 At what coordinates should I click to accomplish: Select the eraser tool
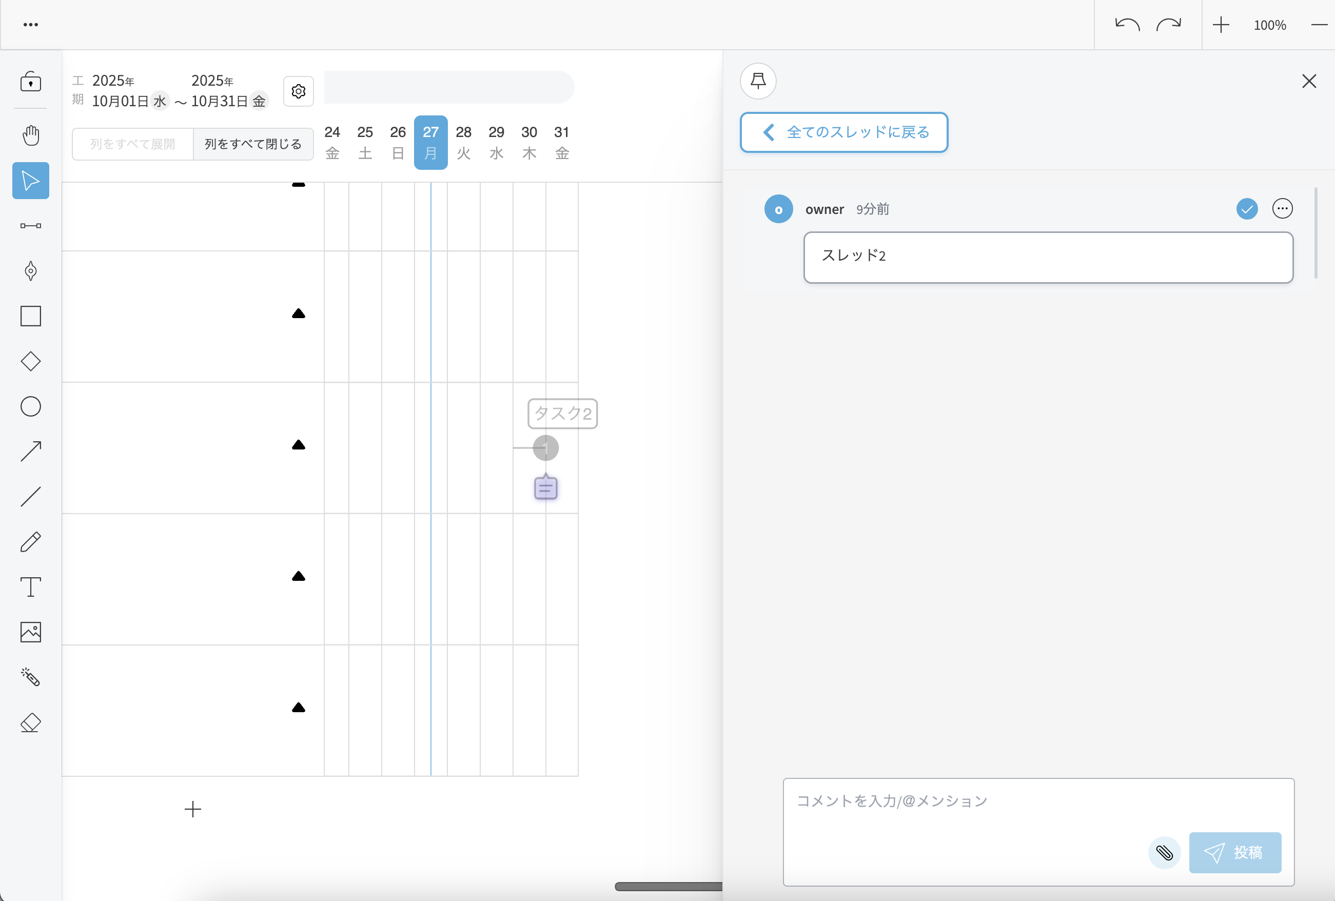coord(30,722)
